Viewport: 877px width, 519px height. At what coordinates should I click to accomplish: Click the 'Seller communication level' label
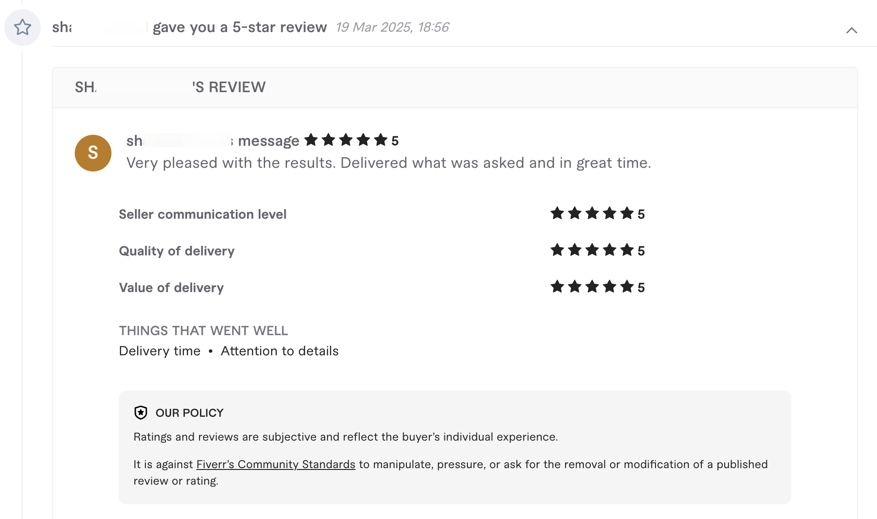pos(202,214)
